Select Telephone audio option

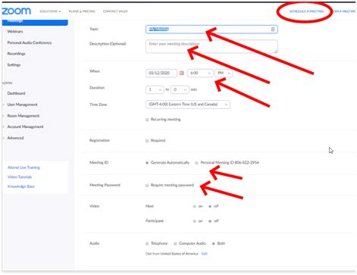tap(147, 244)
